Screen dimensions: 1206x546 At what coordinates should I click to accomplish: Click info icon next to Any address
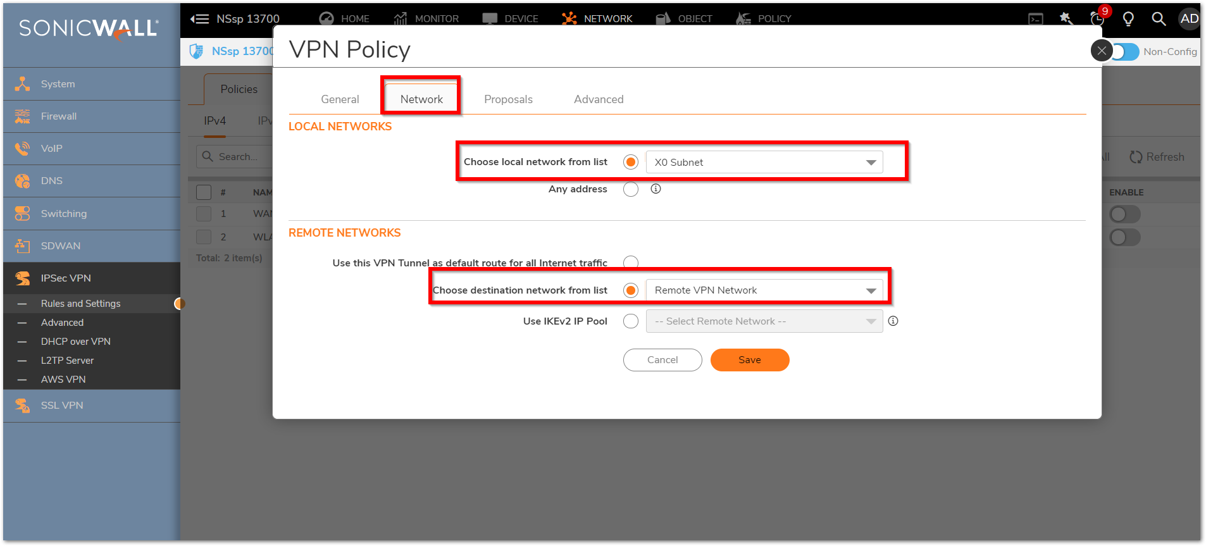pos(656,189)
